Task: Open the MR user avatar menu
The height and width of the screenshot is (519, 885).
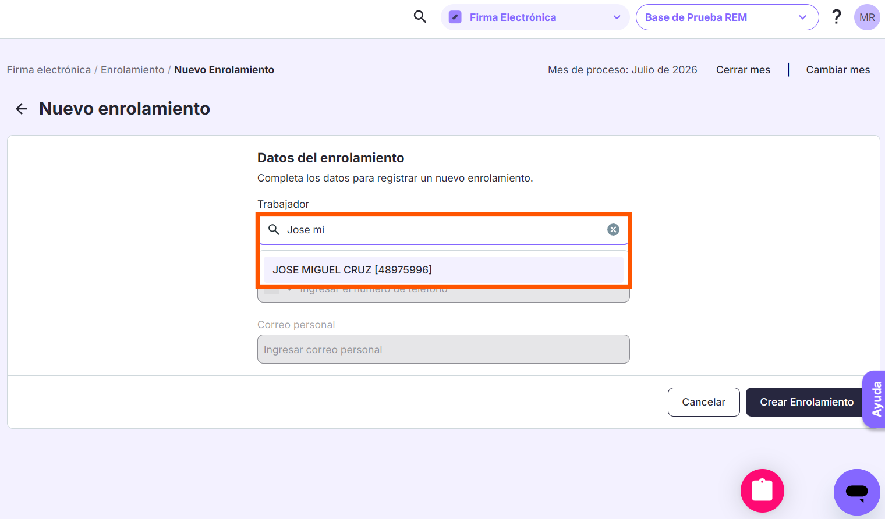Action: point(867,17)
